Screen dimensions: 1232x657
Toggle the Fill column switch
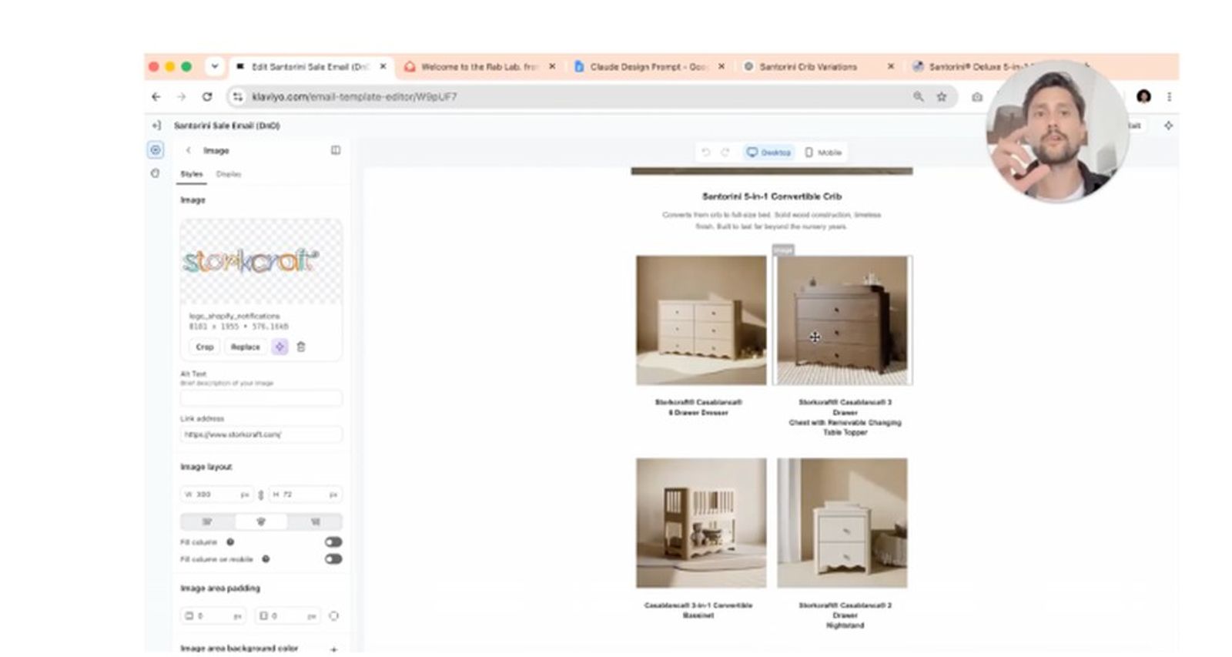(333, 542)
